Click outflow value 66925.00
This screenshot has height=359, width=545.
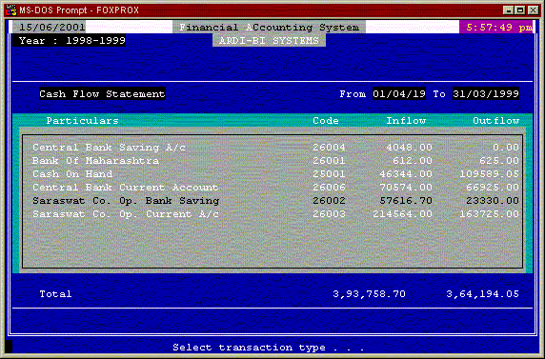[493, 188]
